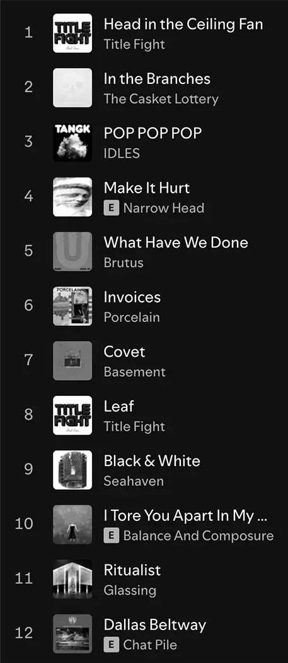Open the Title Fight album art for track 1

(x=72, y=33)
